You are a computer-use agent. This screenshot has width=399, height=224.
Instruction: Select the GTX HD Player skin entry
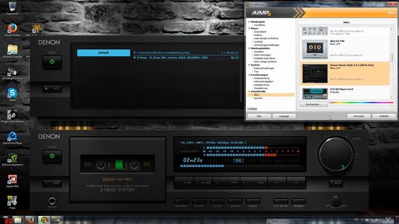pyautogui.click(x=345, y=93)
